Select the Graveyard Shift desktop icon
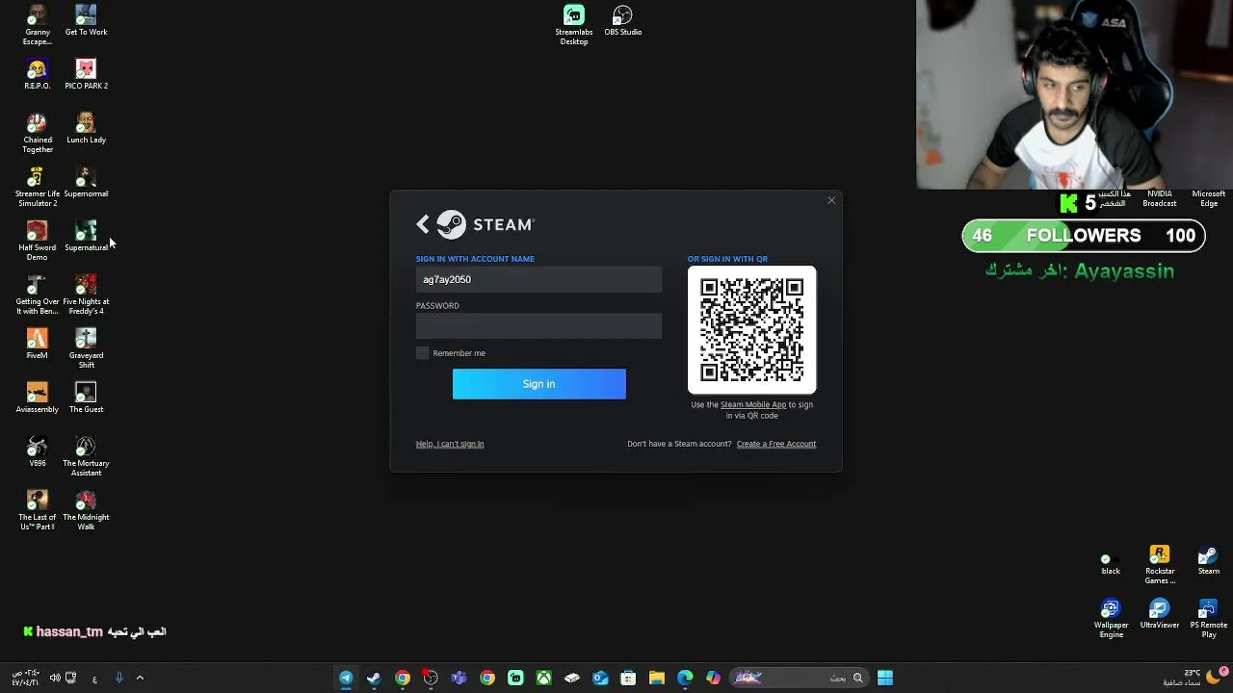Screen dimensions: 1233x693 (86, 349)
